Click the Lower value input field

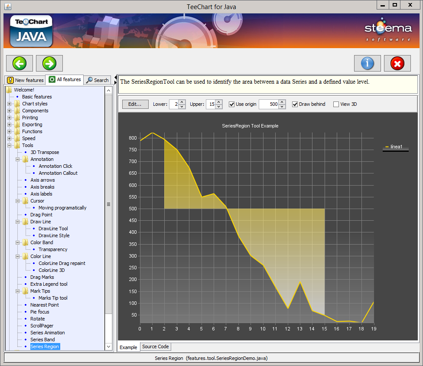pyautogui.click(x=174, y=104)
